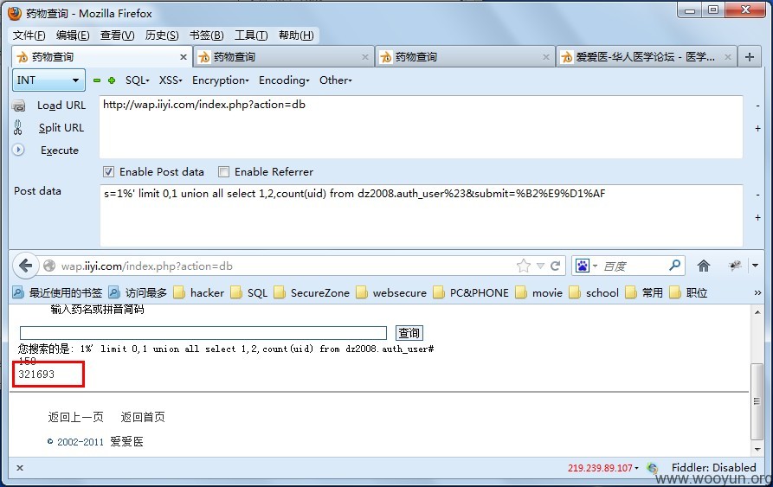
Task: Click scrollbar down arrow on page
Action: click(757, 449)
